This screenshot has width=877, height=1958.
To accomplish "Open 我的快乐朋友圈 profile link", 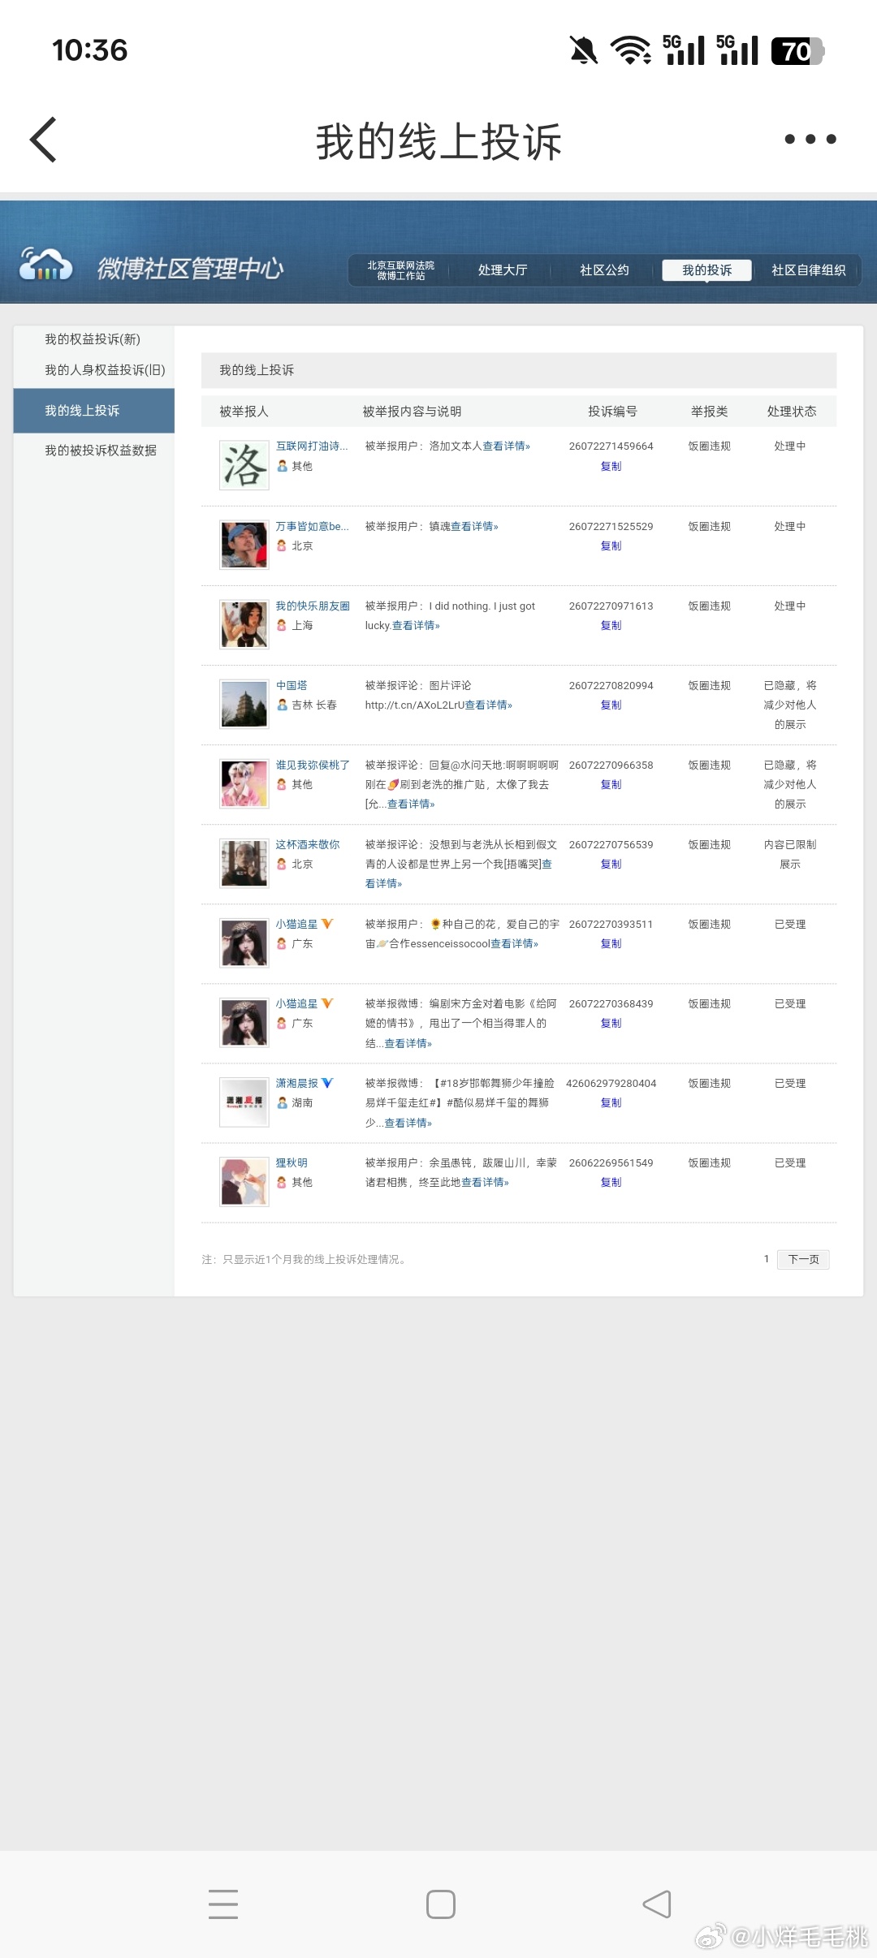I will (x=313, y=606).
